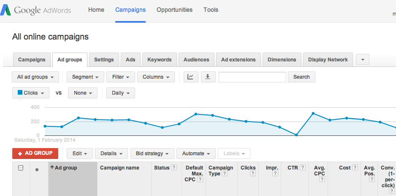Sort by the Clicks column header
Screen dimensions: 396x196
248,168
